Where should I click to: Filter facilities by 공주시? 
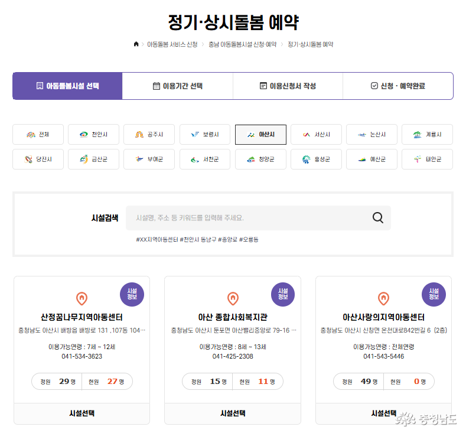[x=149, y=135]
